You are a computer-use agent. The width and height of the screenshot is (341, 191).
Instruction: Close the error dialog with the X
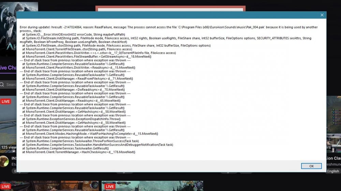point(322,15)
